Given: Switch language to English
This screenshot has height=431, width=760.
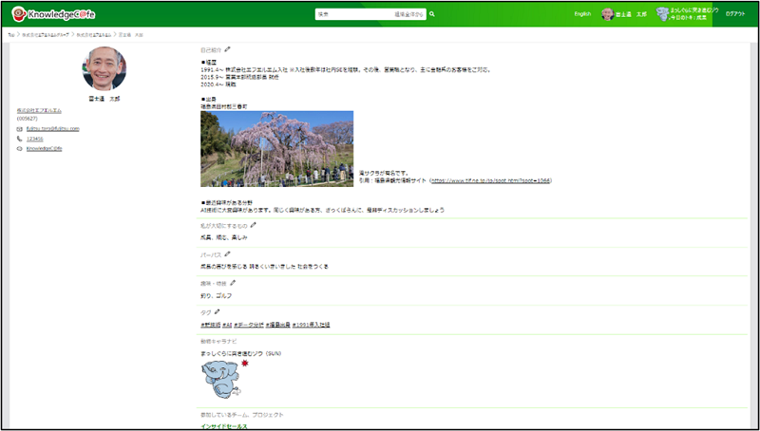Looking at the screenshot, I should (582, 15).
